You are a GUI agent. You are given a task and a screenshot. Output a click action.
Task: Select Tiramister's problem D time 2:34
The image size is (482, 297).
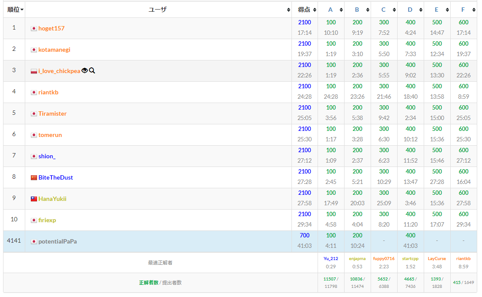point(410,118)
